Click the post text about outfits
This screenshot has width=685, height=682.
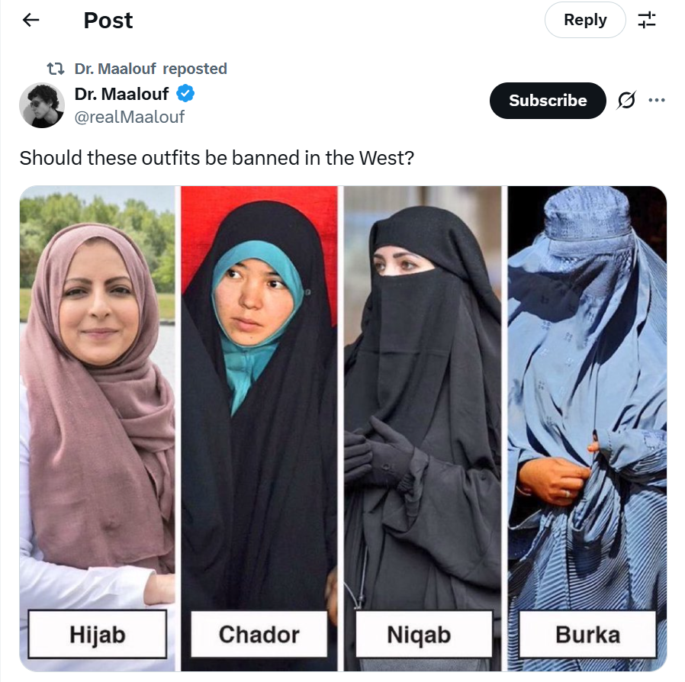(x=217, y=158)
